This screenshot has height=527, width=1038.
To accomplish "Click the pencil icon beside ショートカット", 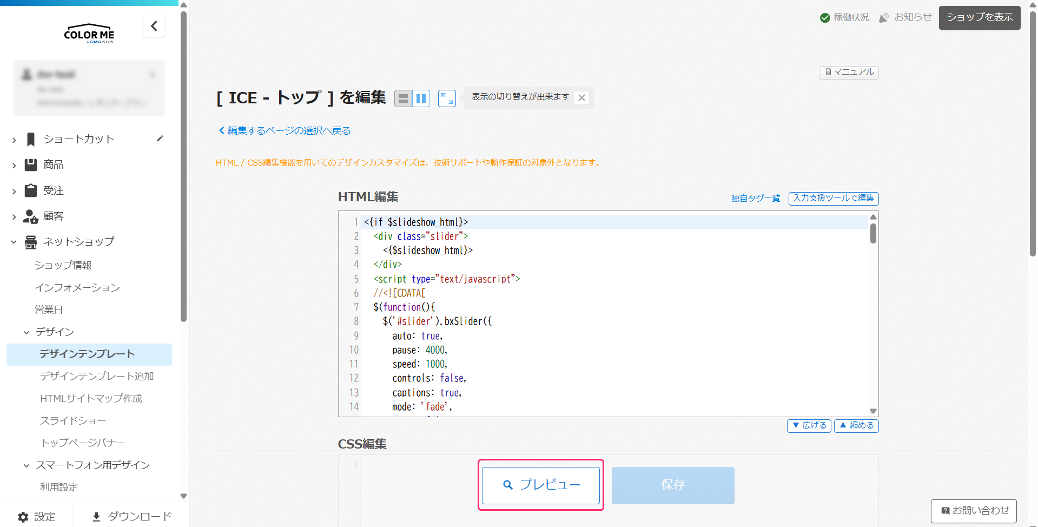I will coord(160,139).
